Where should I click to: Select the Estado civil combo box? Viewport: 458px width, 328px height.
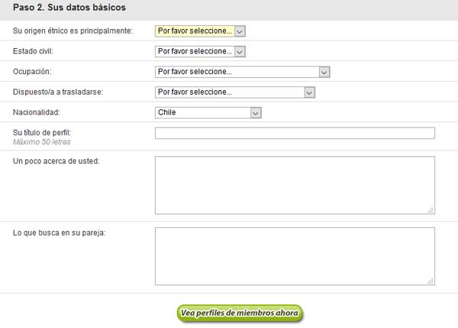point(200,51)
